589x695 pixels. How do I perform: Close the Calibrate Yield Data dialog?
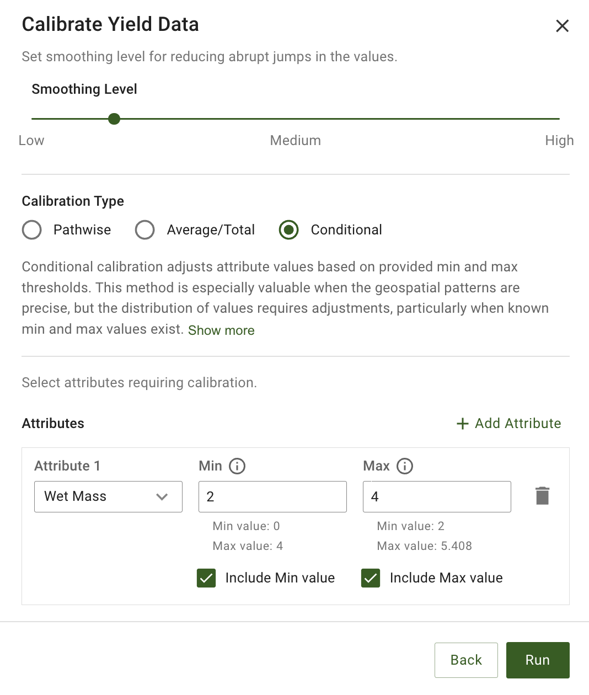click(562, 26)
